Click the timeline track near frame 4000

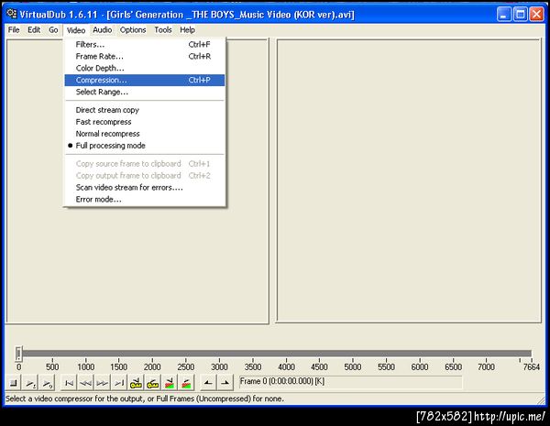coord(286,354)
